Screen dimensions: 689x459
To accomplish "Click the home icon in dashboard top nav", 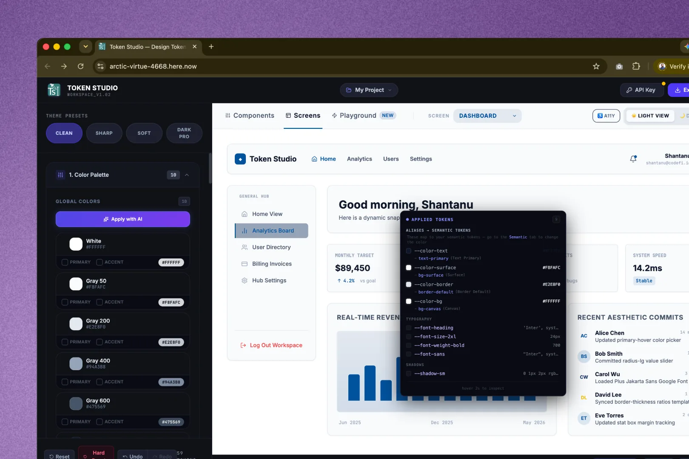I will tap(314, 159).
